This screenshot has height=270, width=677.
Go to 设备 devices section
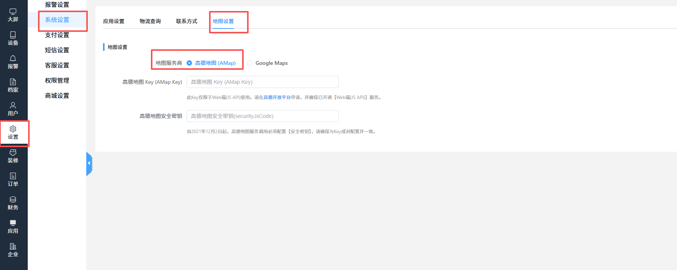[x=13, y=39]
